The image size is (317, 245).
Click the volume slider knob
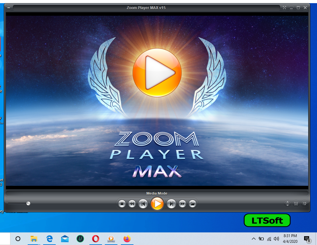click(28, 203)
